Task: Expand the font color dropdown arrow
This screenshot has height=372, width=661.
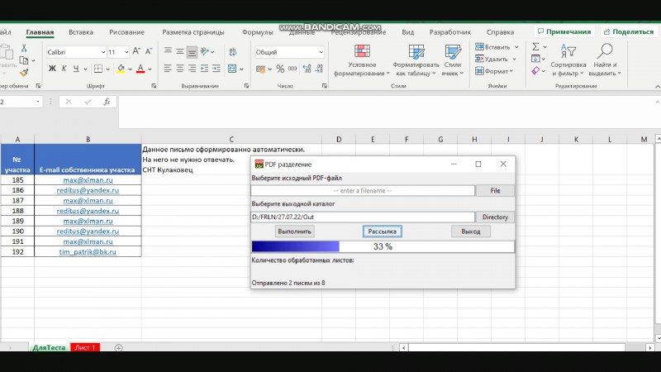Action: tap(150, 69)
